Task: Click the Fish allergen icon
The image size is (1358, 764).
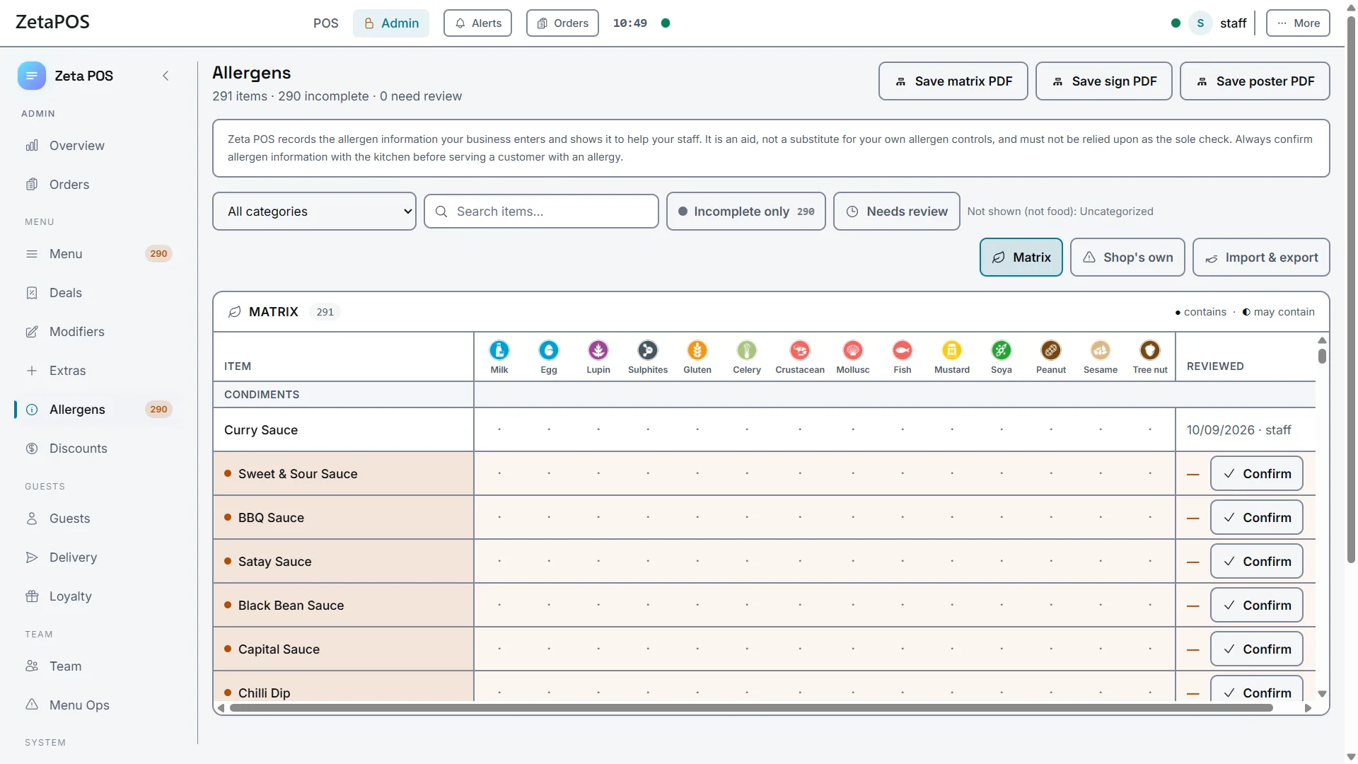Action: point(903,350)
